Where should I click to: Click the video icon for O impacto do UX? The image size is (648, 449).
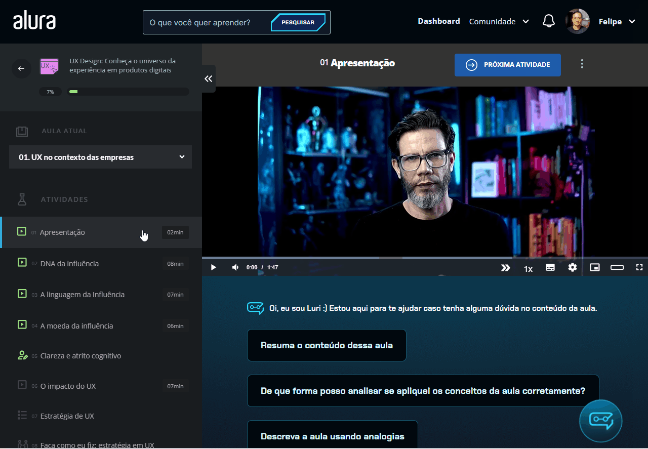click(x=22, y=385)
